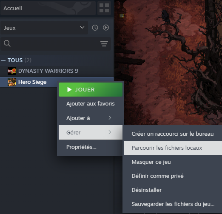This screenshot has width=222, height=214.
Task: Click the Hero Siege game icon
Action: pos(12,82)
